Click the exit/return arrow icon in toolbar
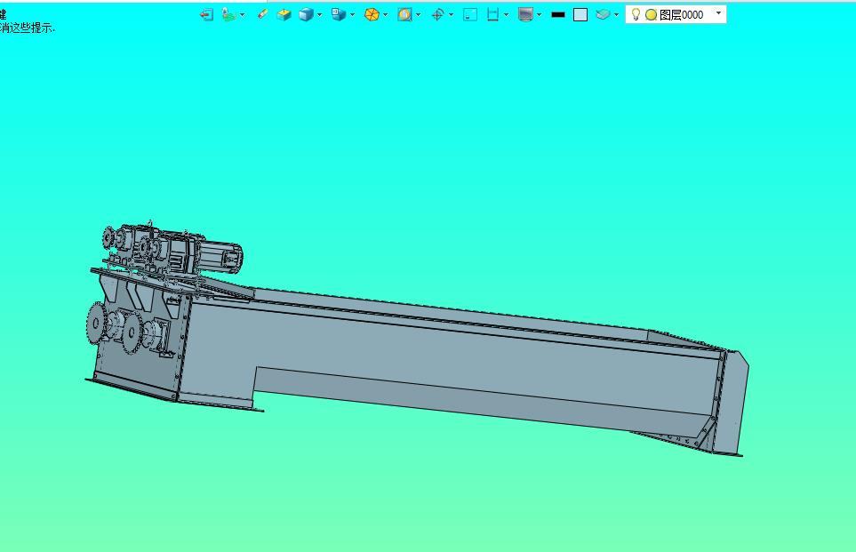This screenshot has width=856, height=552. [206, 14]
